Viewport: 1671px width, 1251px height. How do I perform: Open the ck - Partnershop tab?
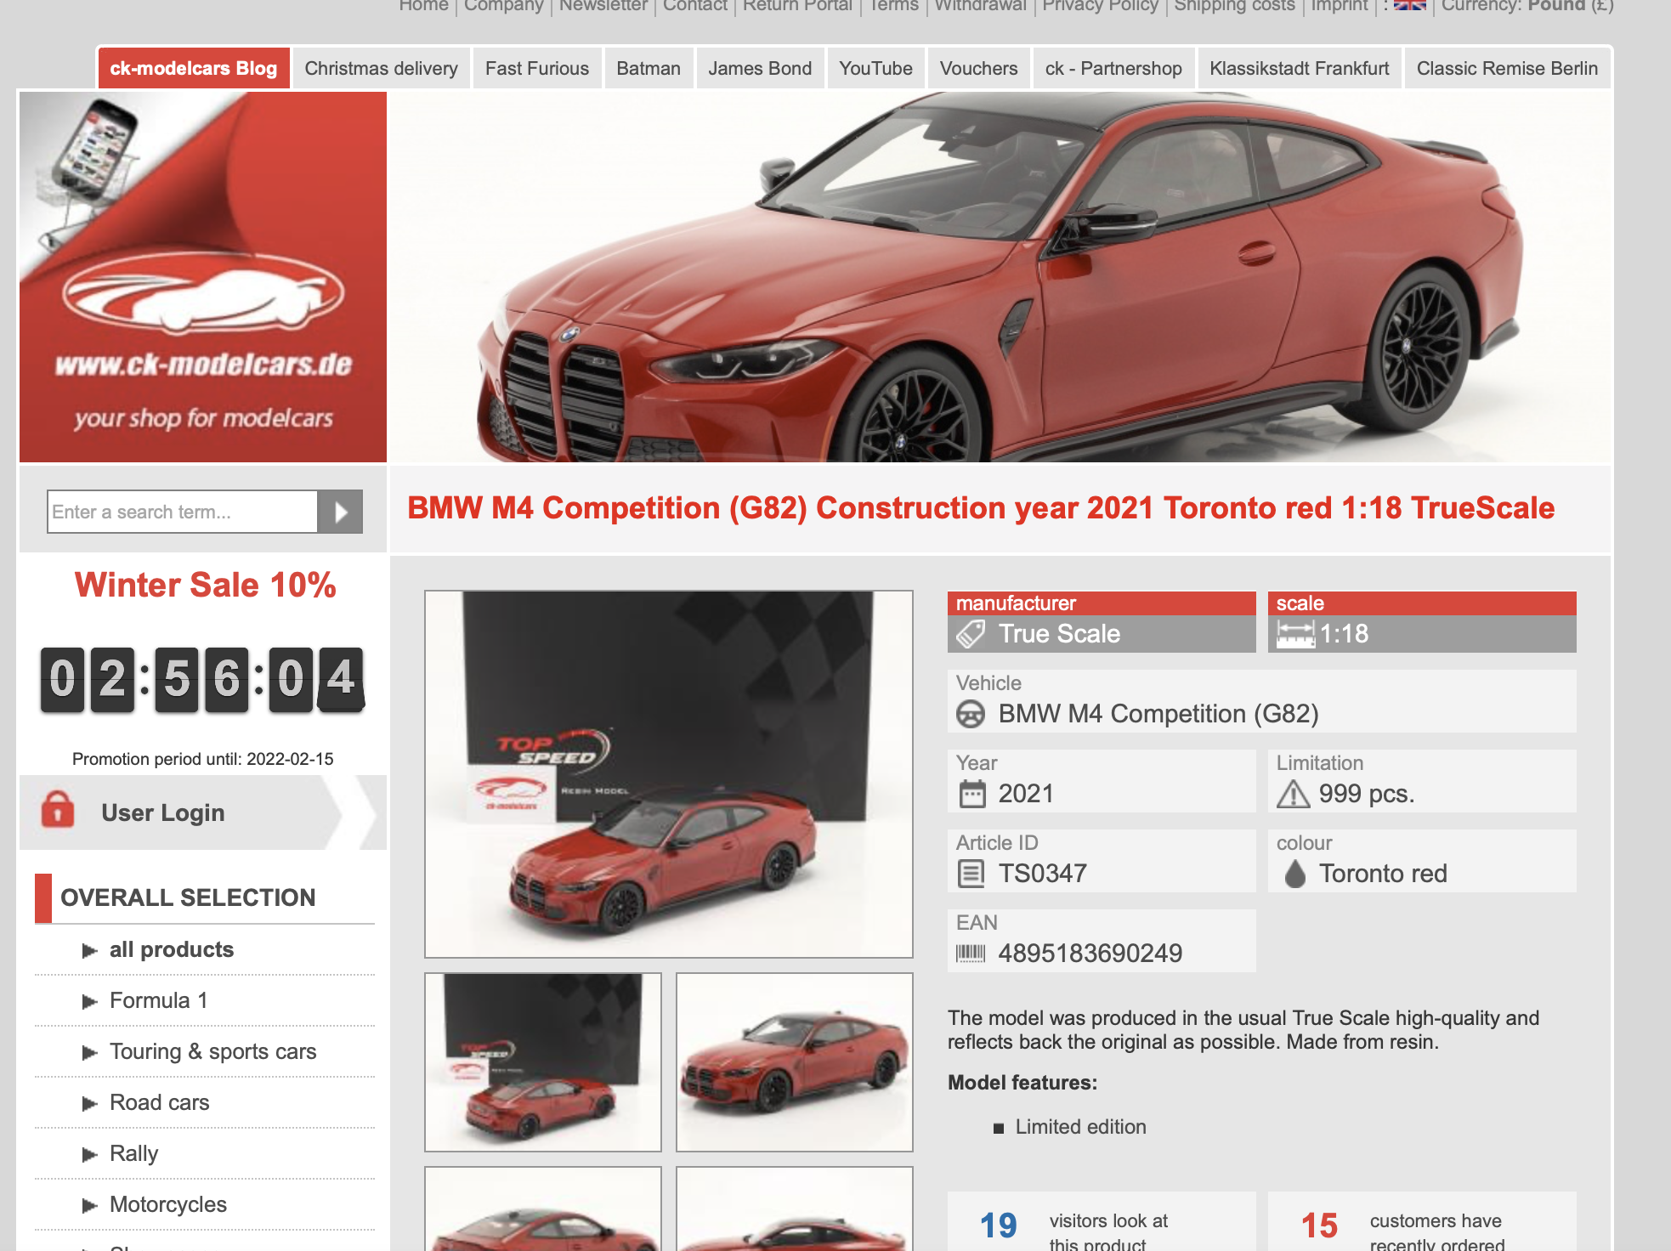(1113, 68)
